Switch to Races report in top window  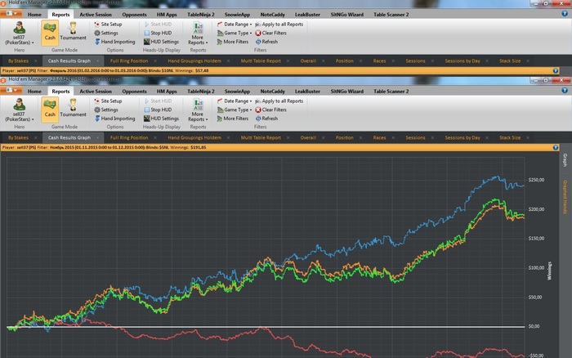(x=379, y=61)
